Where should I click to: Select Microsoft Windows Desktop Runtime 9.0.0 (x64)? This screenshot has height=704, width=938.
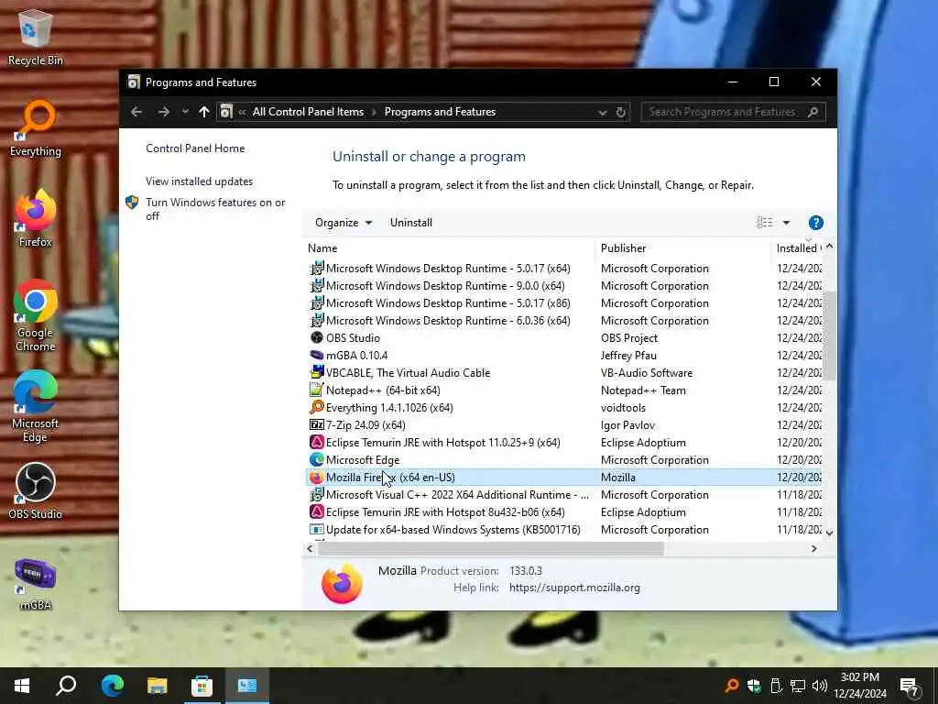(x=564, y=286)
